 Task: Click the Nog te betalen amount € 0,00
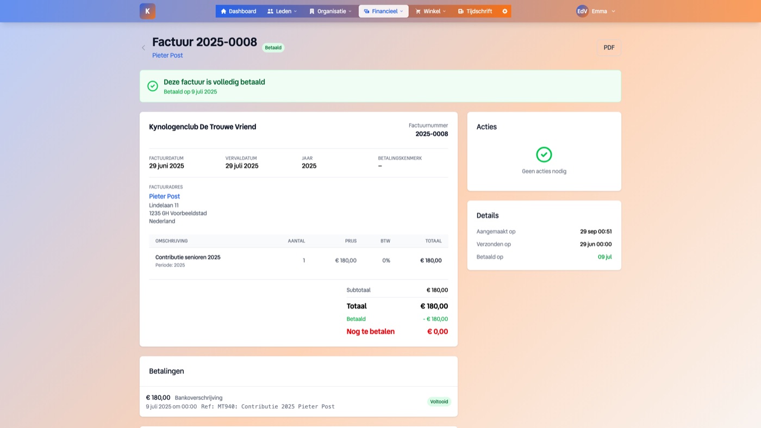click(438, 331)
